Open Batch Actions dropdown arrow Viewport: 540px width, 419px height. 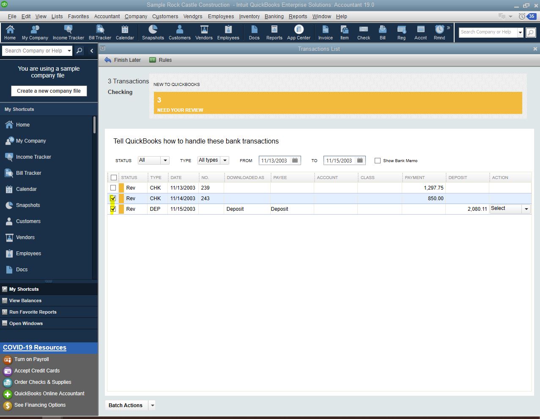[x=153, y=405]
